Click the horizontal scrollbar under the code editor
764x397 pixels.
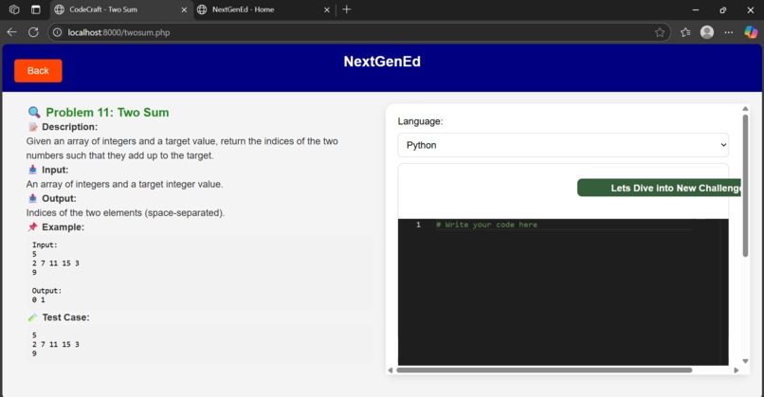coord(544,370)
